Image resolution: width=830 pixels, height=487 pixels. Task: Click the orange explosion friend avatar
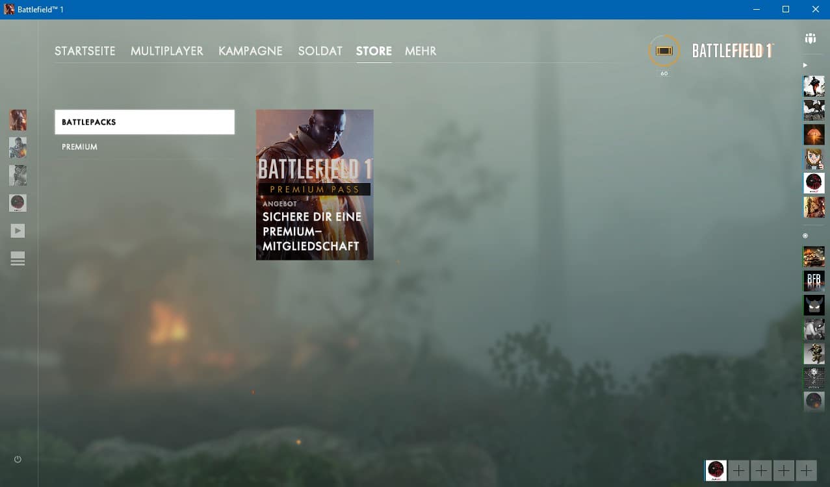tap(814, 134)
